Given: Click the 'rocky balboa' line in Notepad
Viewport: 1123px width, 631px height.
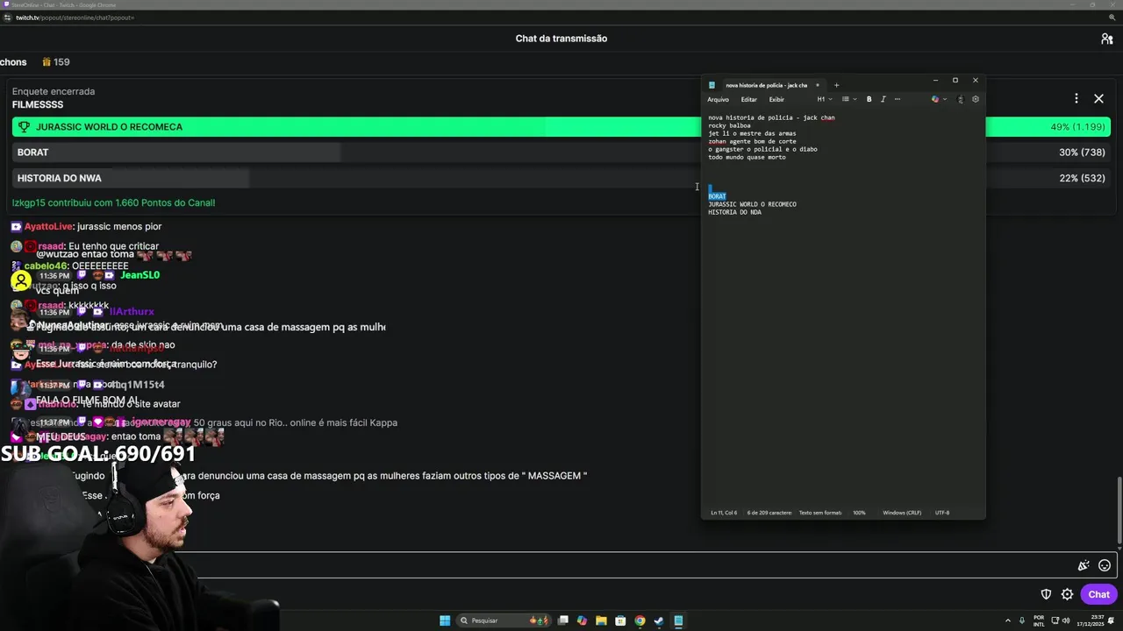Looking at the screenshot, I should pos(729,125).
